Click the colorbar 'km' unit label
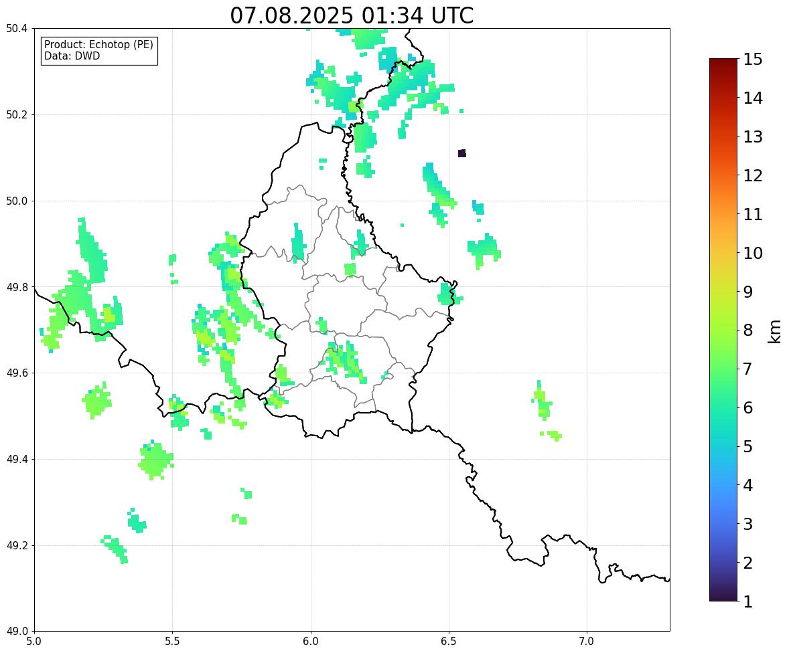789x653 pixels. (774, 331)
